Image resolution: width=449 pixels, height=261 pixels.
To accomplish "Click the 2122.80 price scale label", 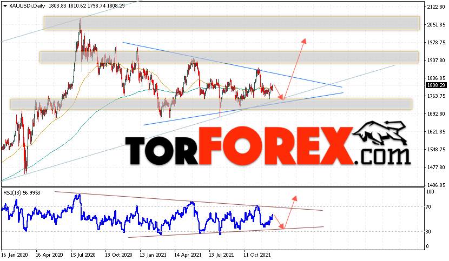I will pyautogui.click(x=436, y=6).
